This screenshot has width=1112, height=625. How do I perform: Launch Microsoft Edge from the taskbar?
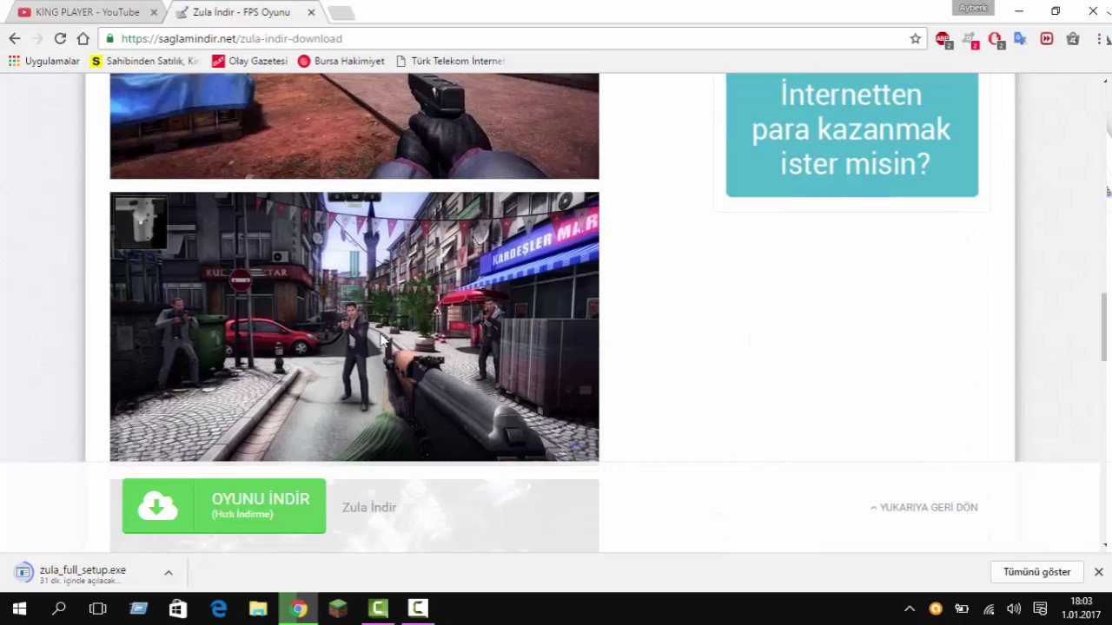point(218,609)
